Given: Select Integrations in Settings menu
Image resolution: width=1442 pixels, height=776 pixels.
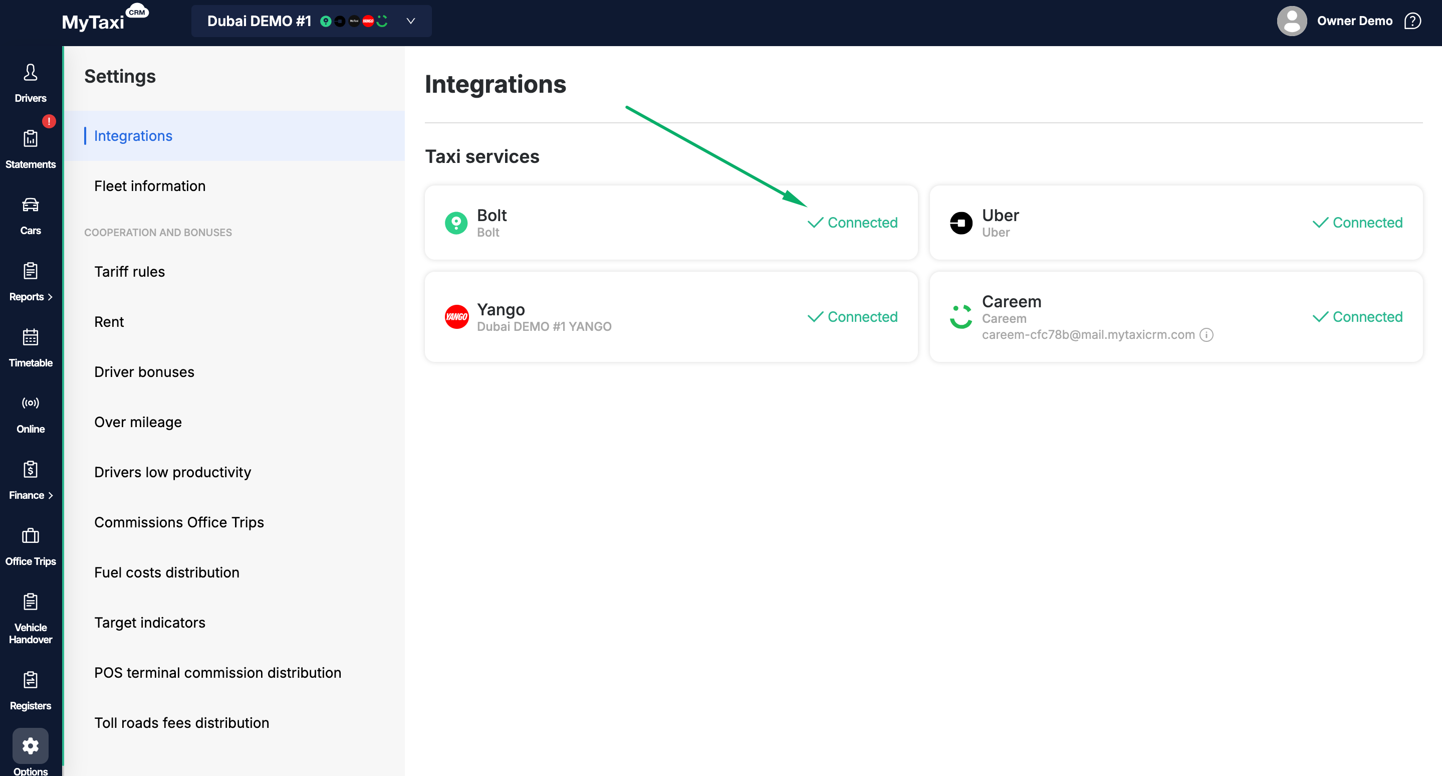Looking at the screenshot, I should pyautogui.click(x=234, y=136).
